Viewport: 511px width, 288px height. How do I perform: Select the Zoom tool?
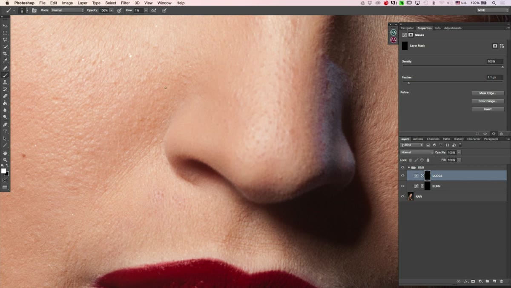pos(5,160)
